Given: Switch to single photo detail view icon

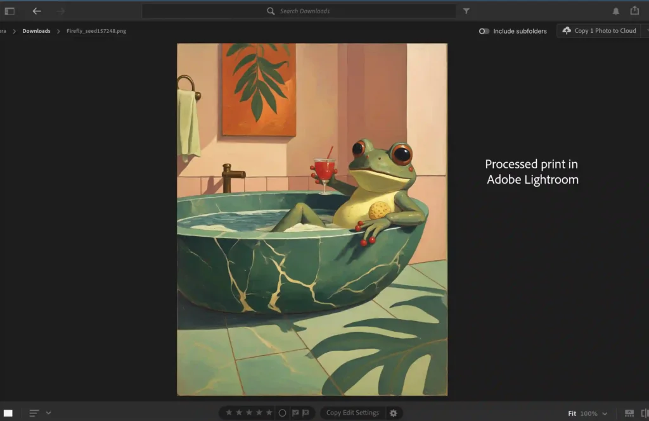Looking at the screenshot, I should pyautogui.click(x=8, y=413).
